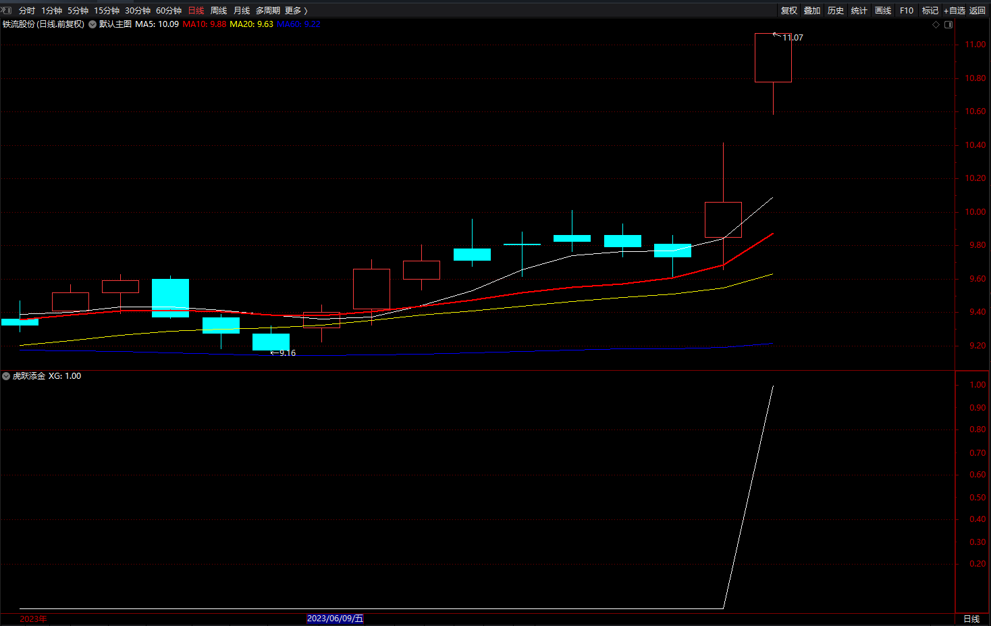Switch to the 1分钟 period tab
The height and width of the screenshot is (626, 991).
pyautogui.click(x=52, y=11)
